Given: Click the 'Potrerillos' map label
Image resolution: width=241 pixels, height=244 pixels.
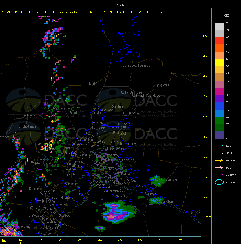Looking at the screenshot, I should coord(48,160).
